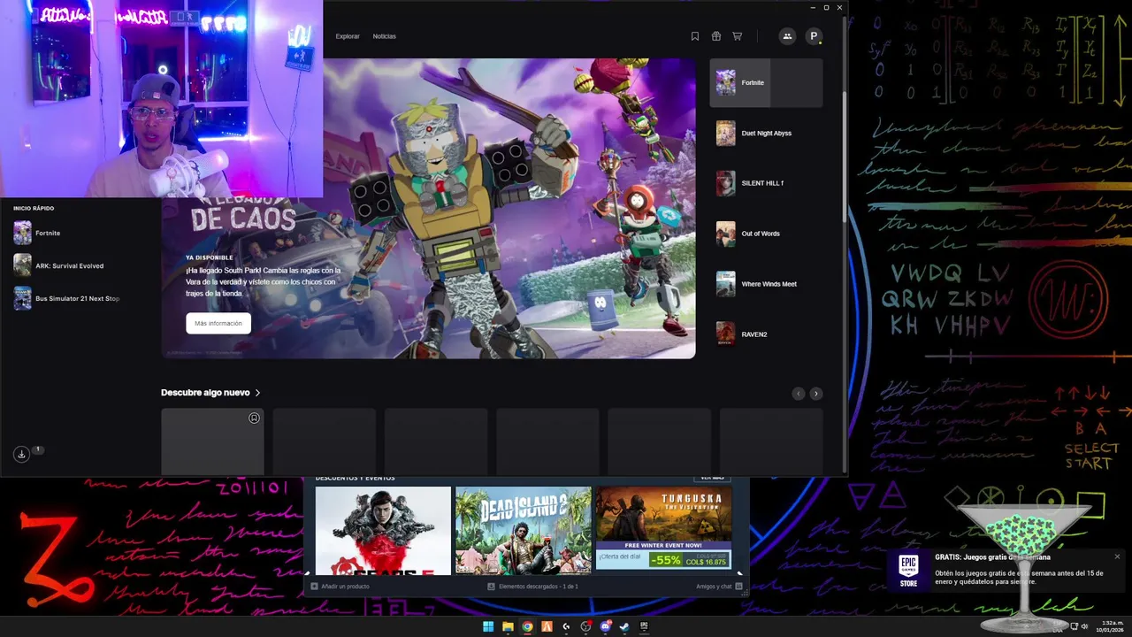The image size is (1132, 637).
Task: Click Añadir un producto link in Steam
Action: pos(345,587)
